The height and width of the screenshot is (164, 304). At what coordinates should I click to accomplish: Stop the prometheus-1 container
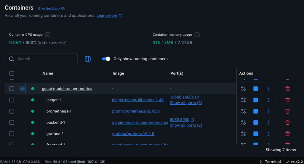(256, 111)
